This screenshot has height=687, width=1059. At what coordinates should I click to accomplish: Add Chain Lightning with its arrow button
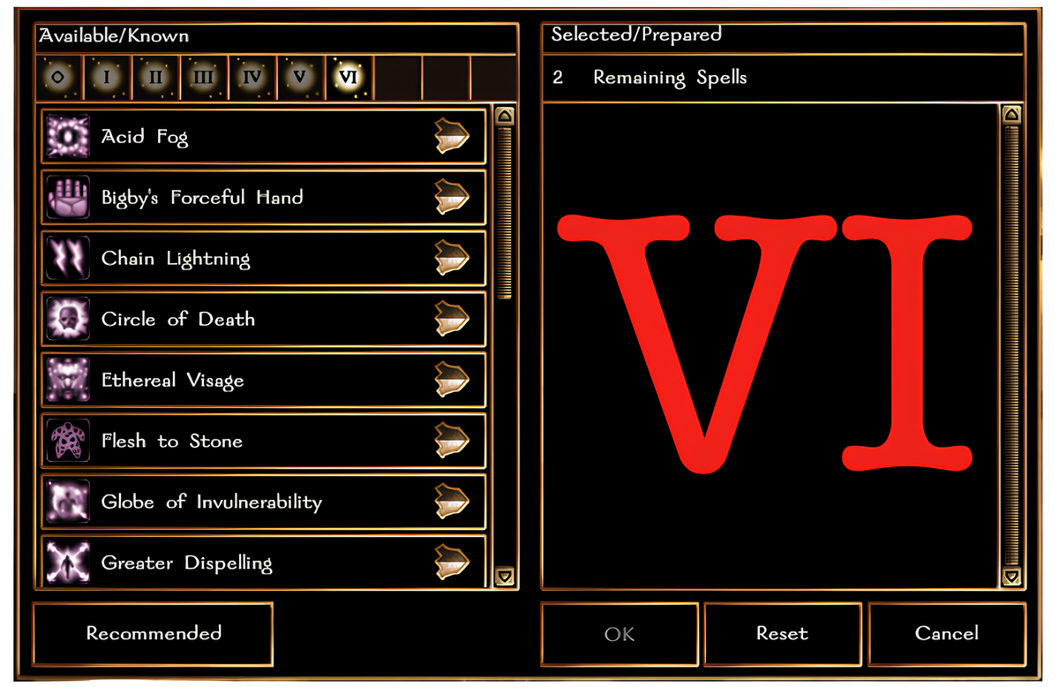pyautogui.click(x=452, y=259)
